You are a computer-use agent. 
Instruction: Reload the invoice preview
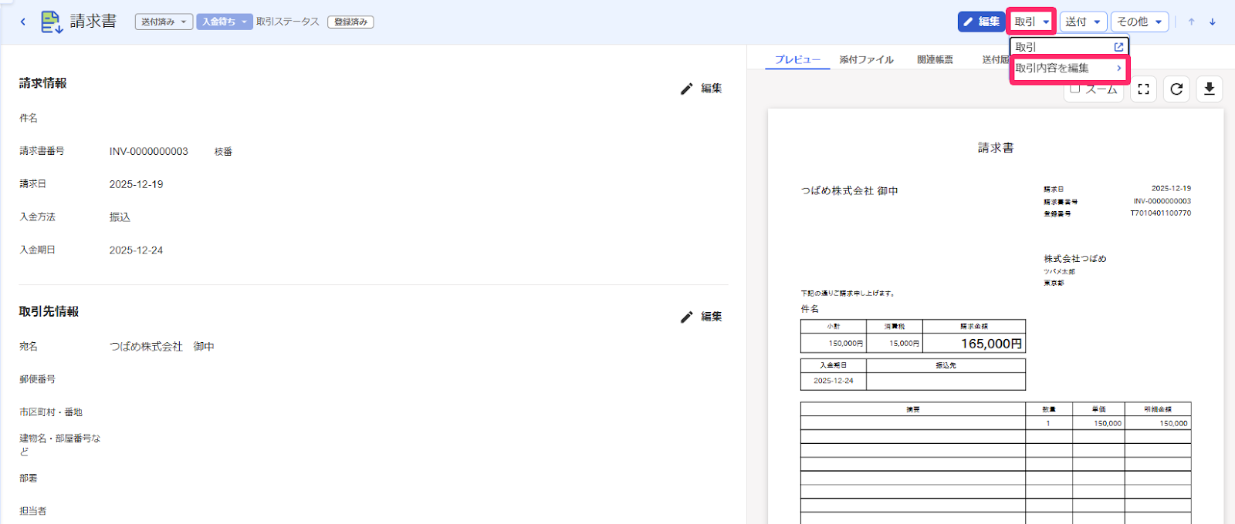tap(1176, 89)
